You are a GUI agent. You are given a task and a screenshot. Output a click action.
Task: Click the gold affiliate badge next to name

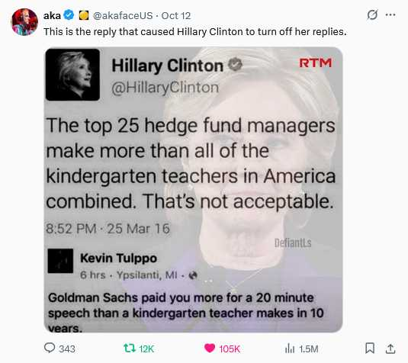click(84, 15)
